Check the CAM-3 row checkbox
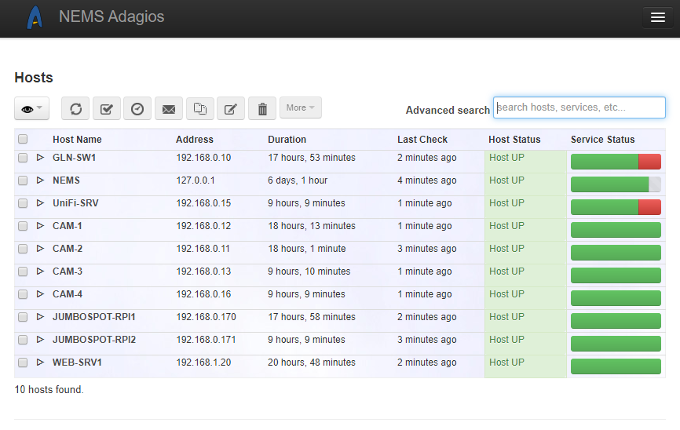Image resolution: width=680 pixels, height=430 pixels. tap(23, 271)
